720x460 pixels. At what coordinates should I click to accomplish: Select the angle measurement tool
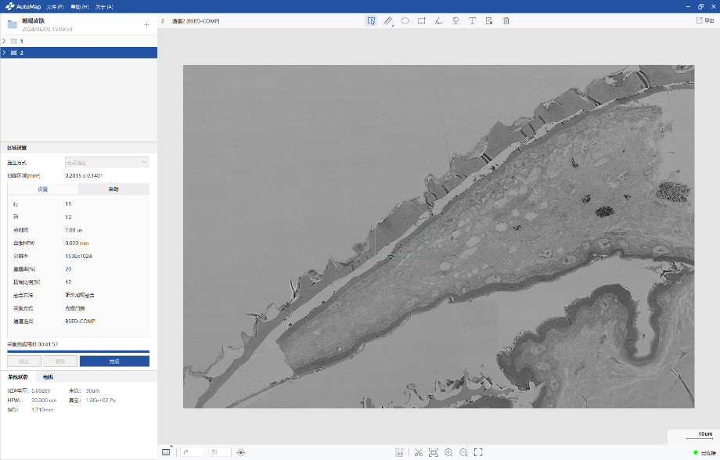tap(439, 21)
